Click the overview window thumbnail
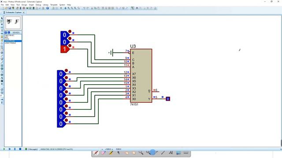This screenshot has height=158, width=282. coord(13,22)
